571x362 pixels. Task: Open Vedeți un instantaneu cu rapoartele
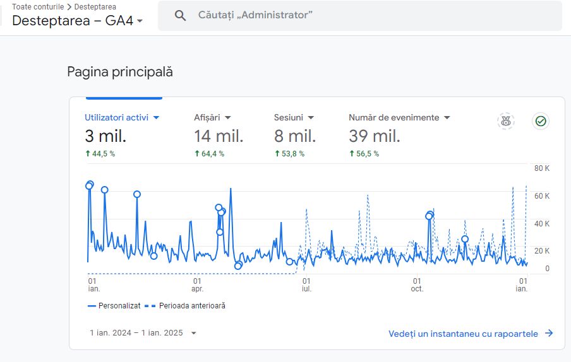click(x=463, y=334)
